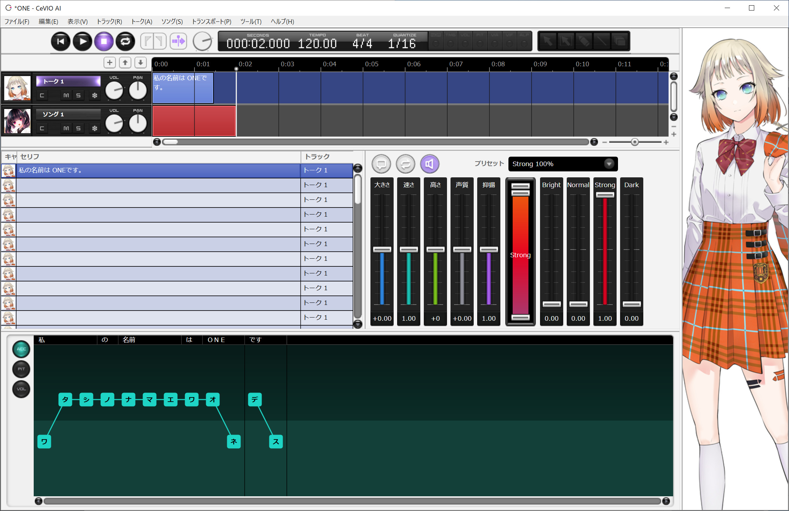Click the loop line playback button in the talk panel
The height and width of the screenshot is (511, 789).
click(406, 164)
